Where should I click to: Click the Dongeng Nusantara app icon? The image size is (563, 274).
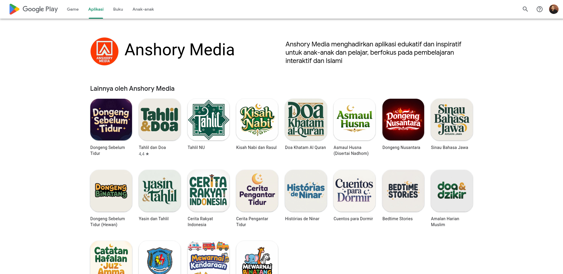click(403, 119)
